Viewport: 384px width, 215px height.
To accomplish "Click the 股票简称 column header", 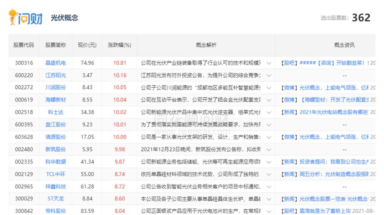I will click(x=55, y=45).
